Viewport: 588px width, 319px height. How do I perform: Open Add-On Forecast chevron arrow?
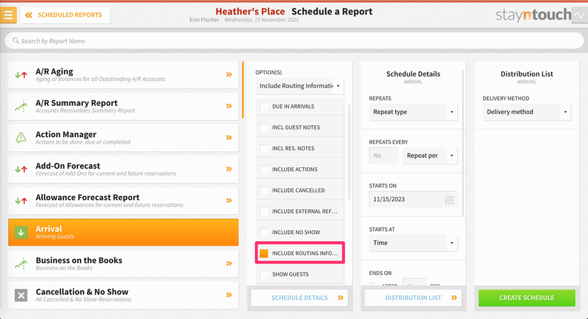click(x=229, y=169)
